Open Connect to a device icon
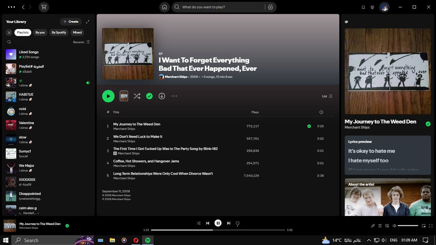Viewport: 436px width, 245px height. click(387, 226)
